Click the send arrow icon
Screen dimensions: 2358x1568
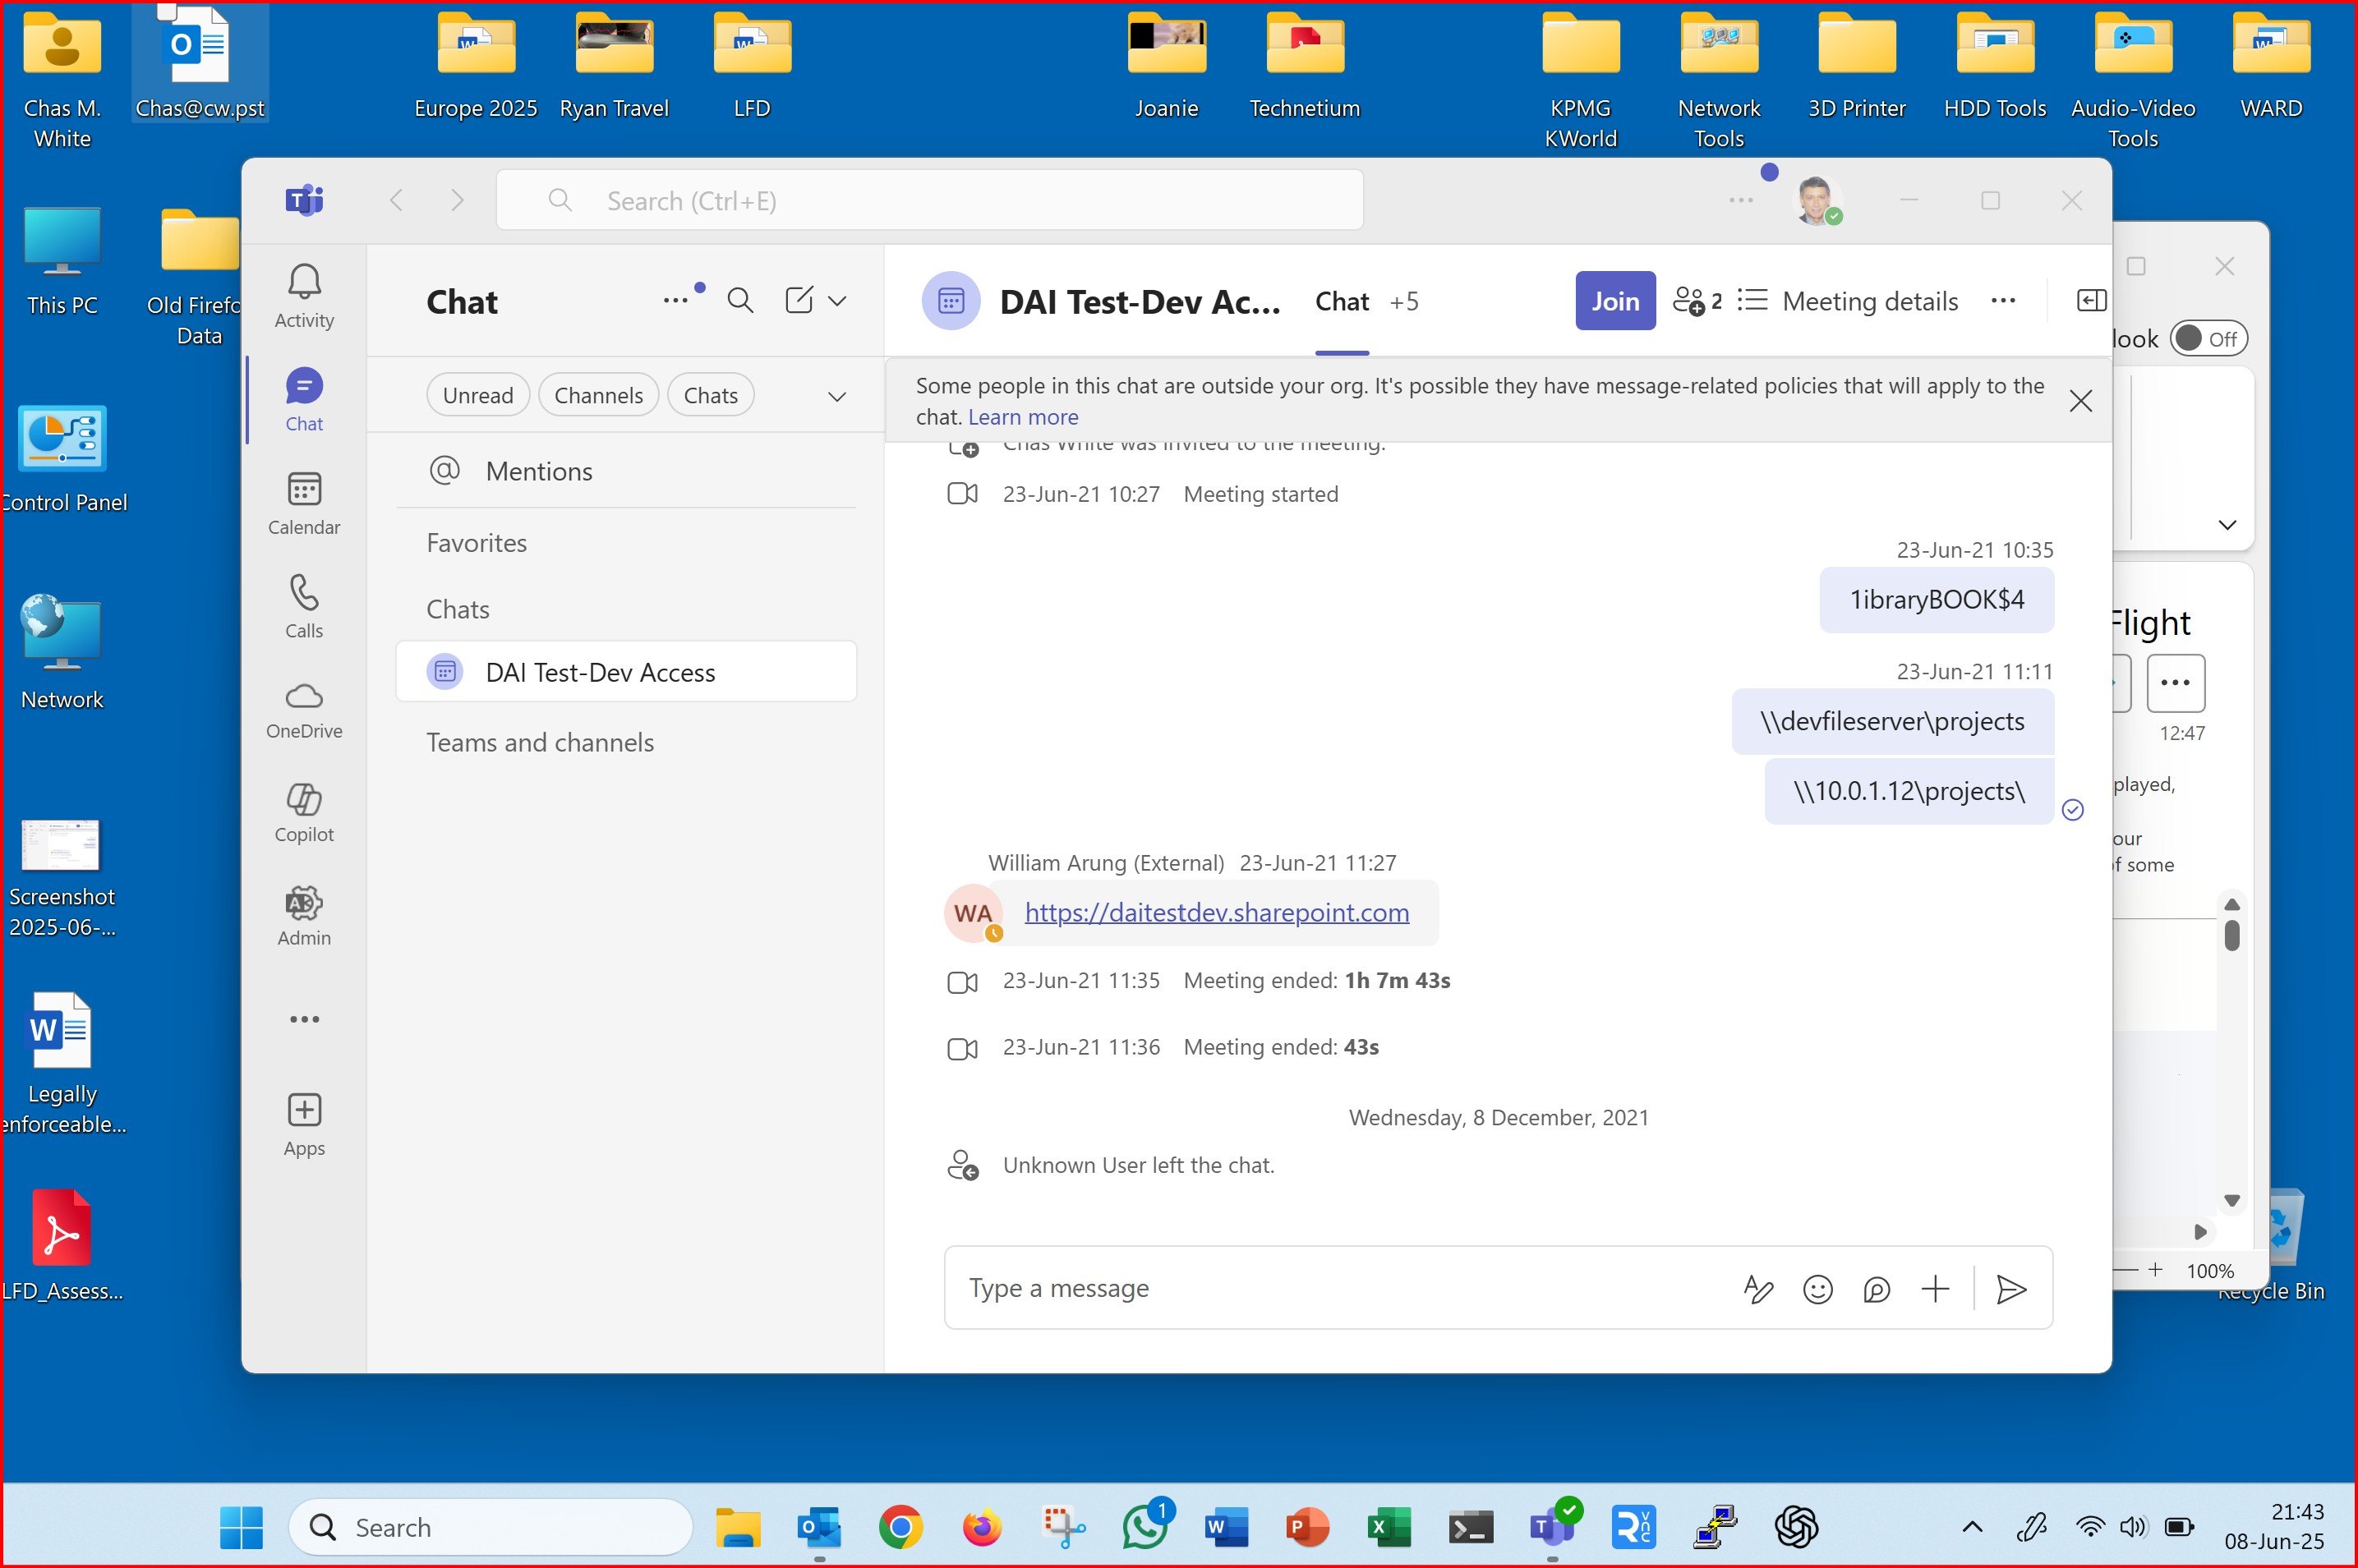2010,1289
